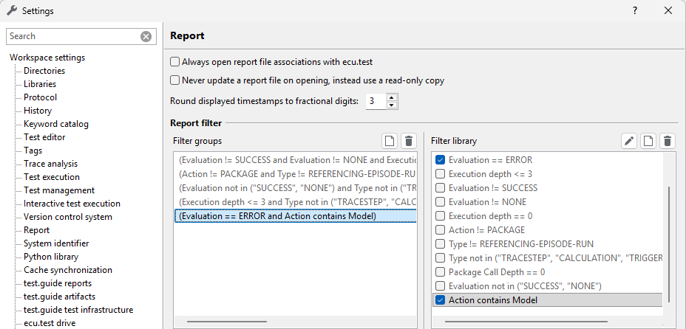Check Execution depth <= 3 filter
Image resolution: width=686 pixels, height=329 pixels.
440,174
